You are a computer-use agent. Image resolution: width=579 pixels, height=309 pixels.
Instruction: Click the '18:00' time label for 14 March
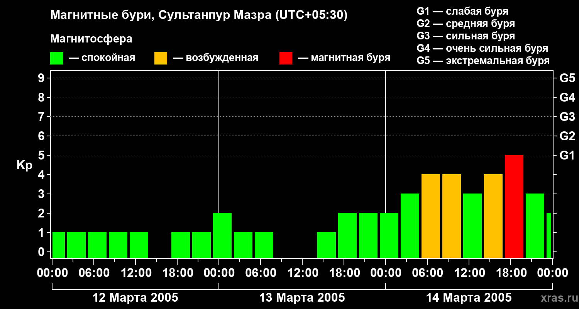coord(511,273)
